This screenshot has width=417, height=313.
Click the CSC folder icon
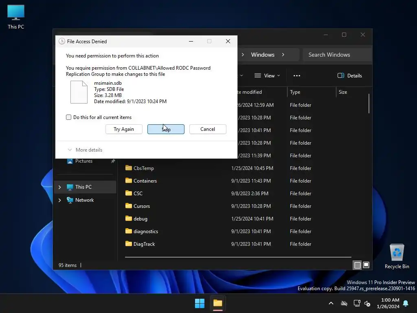coord(128,193)
